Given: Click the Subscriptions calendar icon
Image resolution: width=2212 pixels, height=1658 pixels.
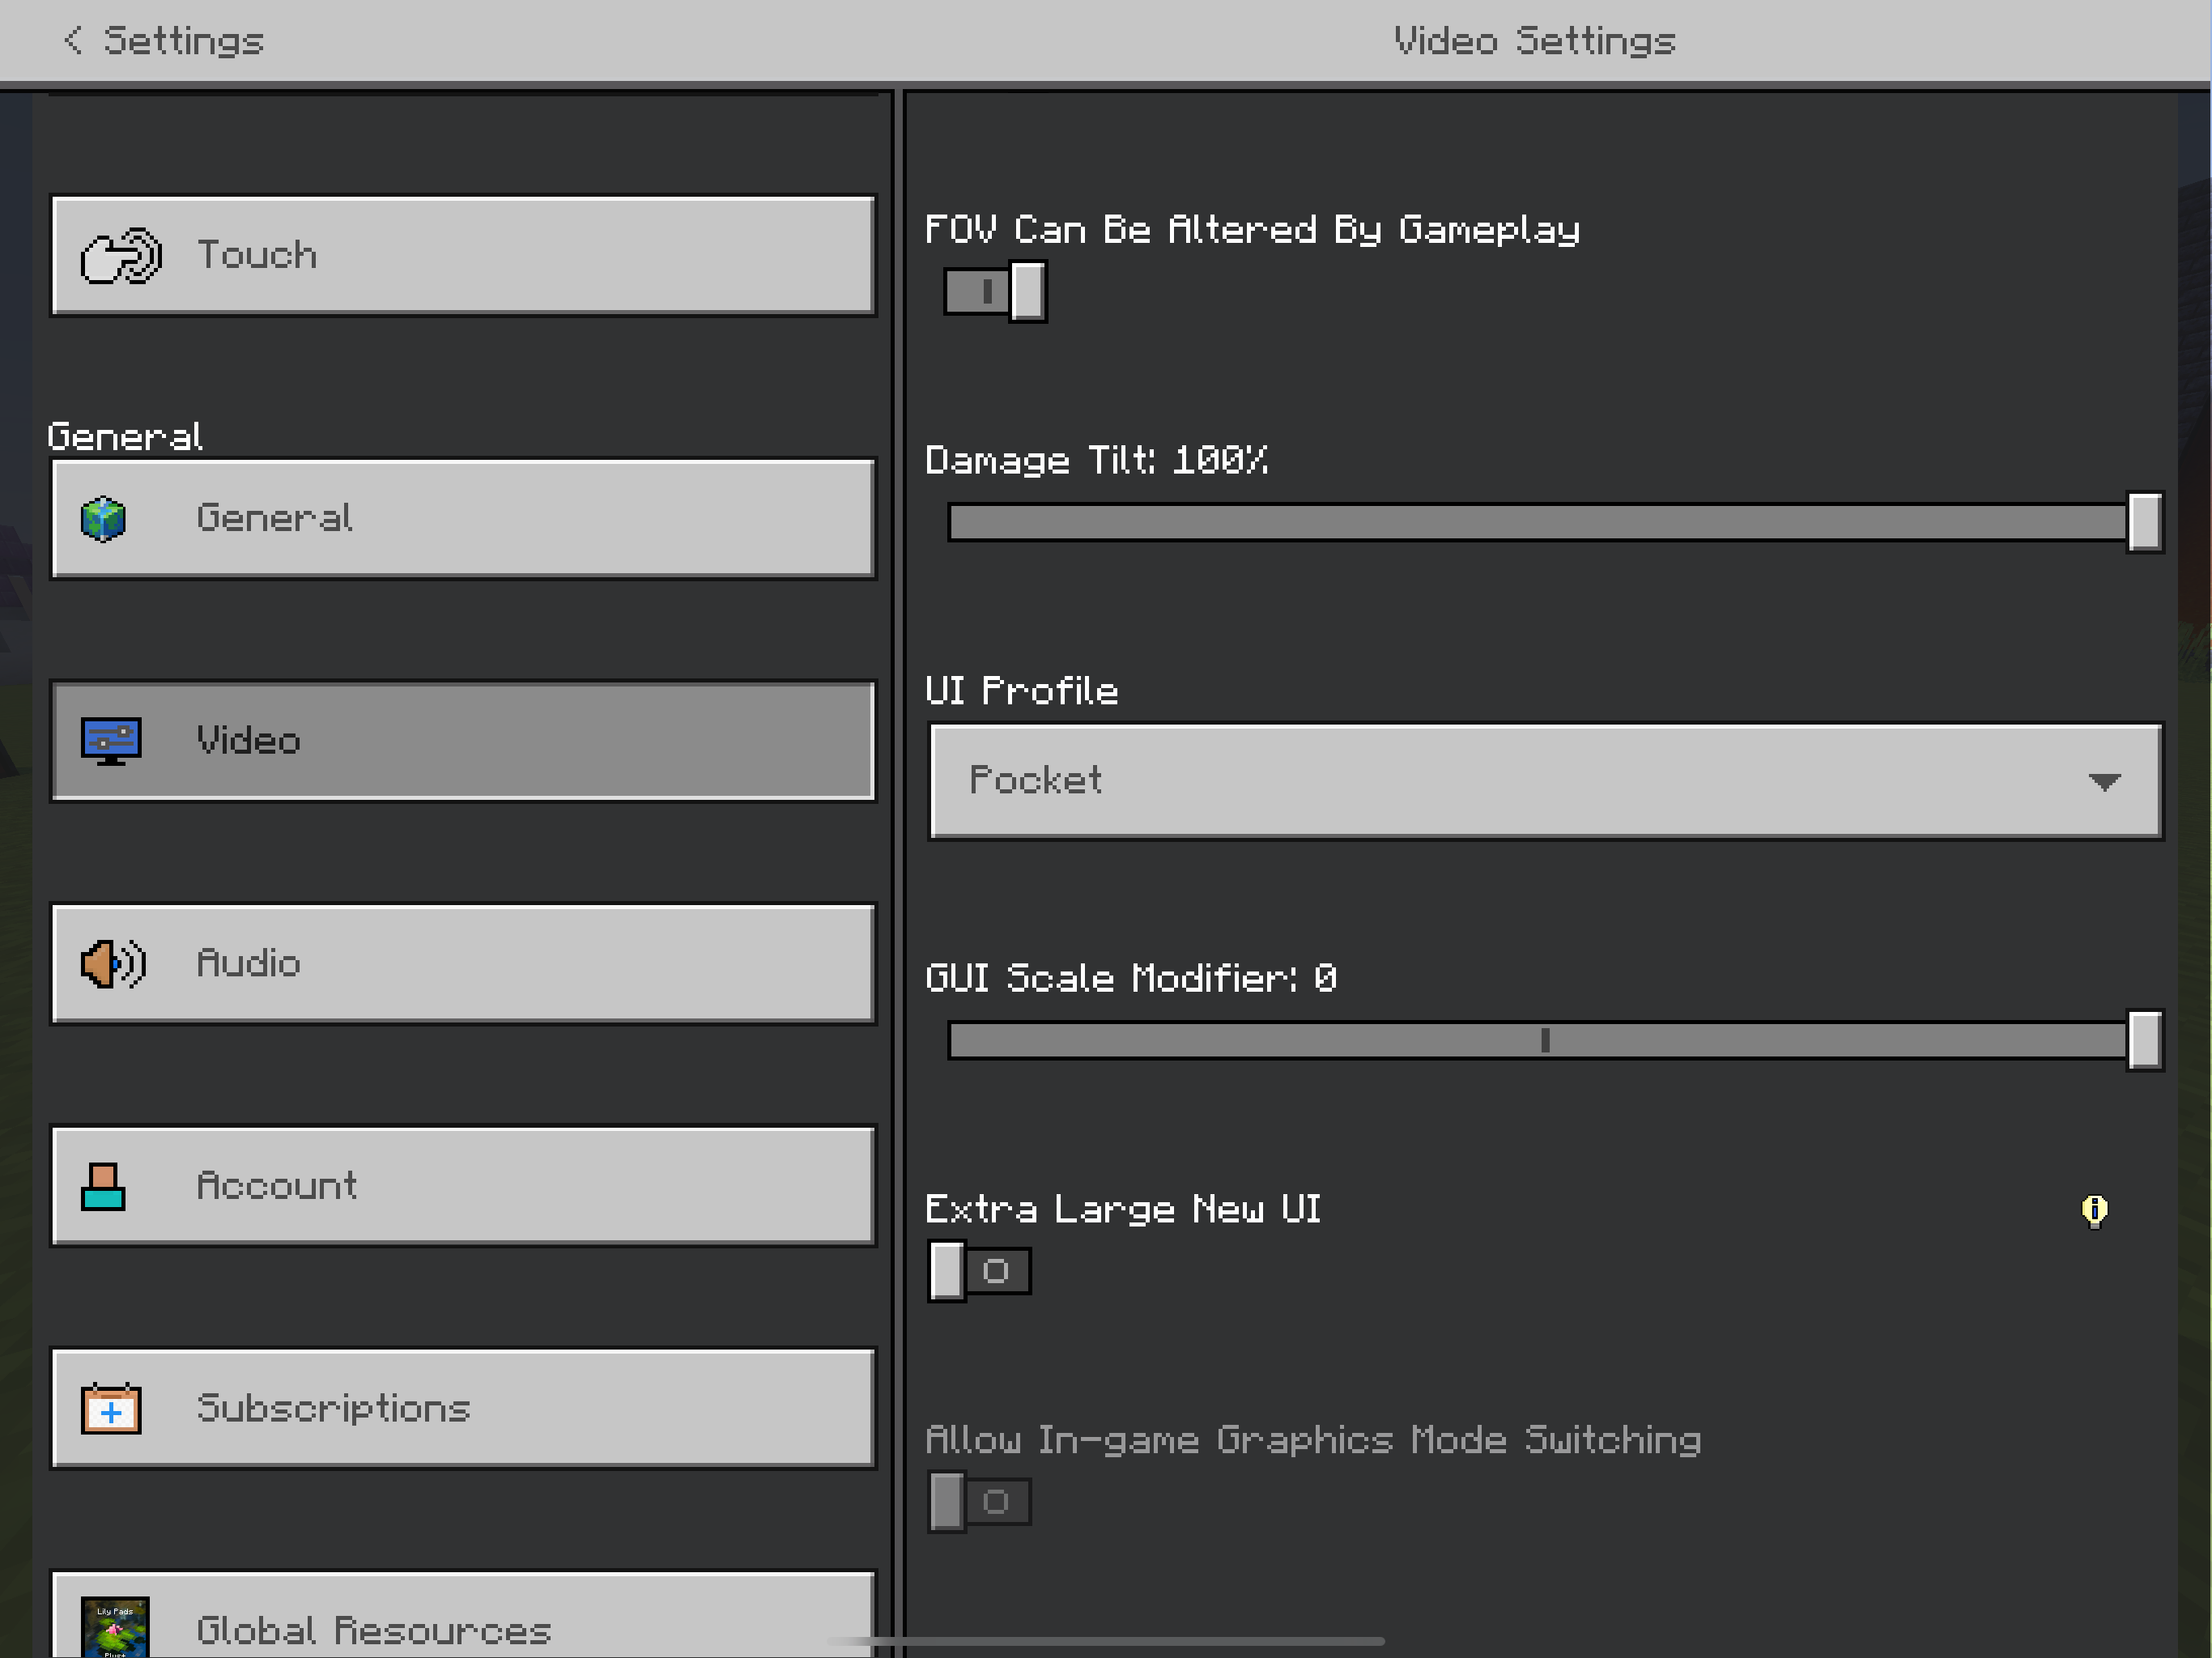Looking at the screenshot, I should 111,1408.
